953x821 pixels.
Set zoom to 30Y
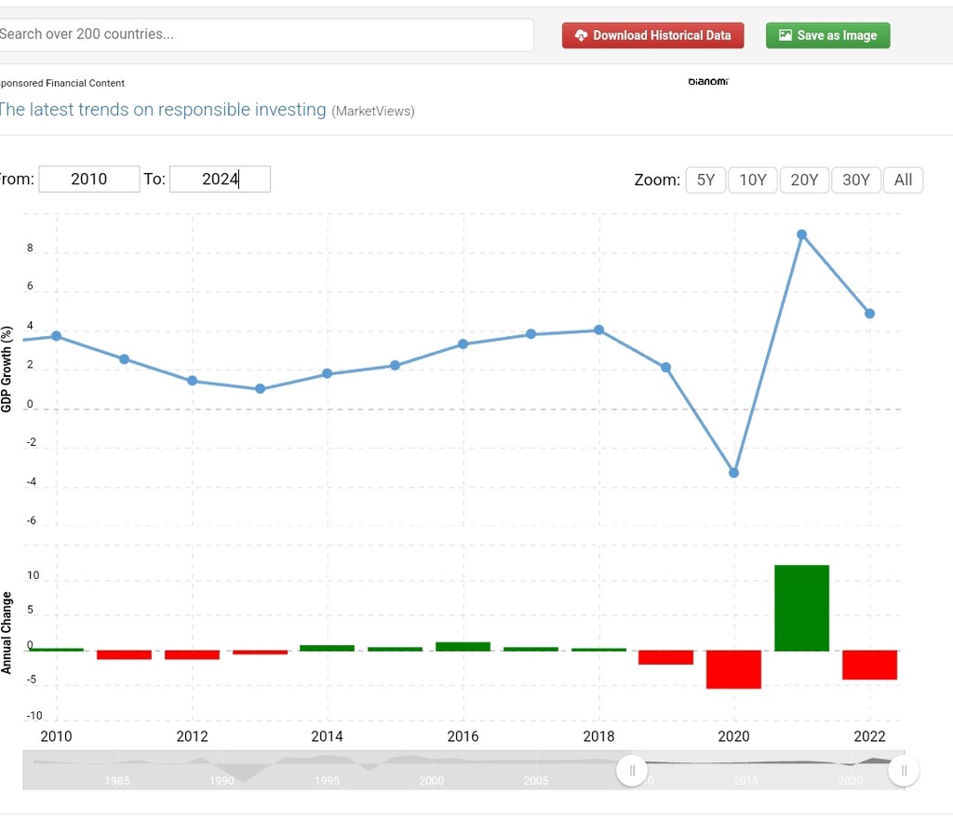pos(856,180)
